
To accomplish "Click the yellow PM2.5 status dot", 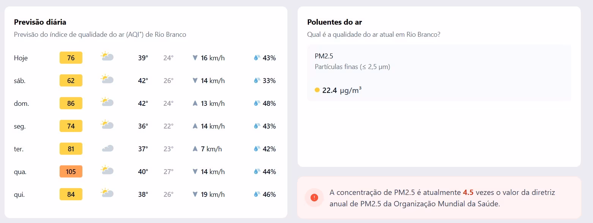I will [x=317, y=90].
